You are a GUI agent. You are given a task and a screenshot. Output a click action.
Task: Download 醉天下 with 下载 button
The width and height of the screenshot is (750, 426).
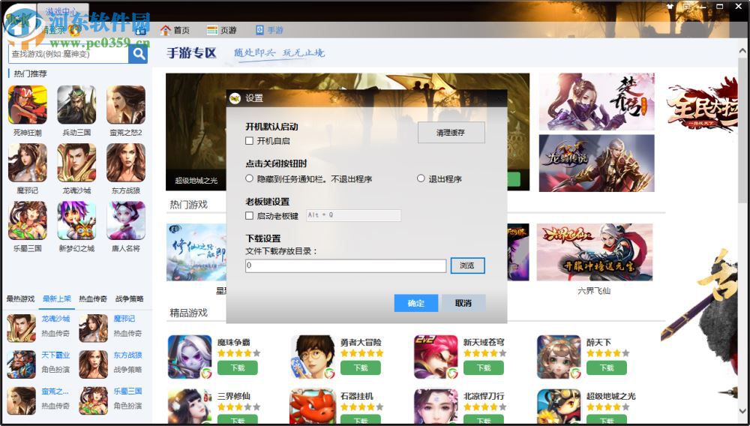coord(607,368)
